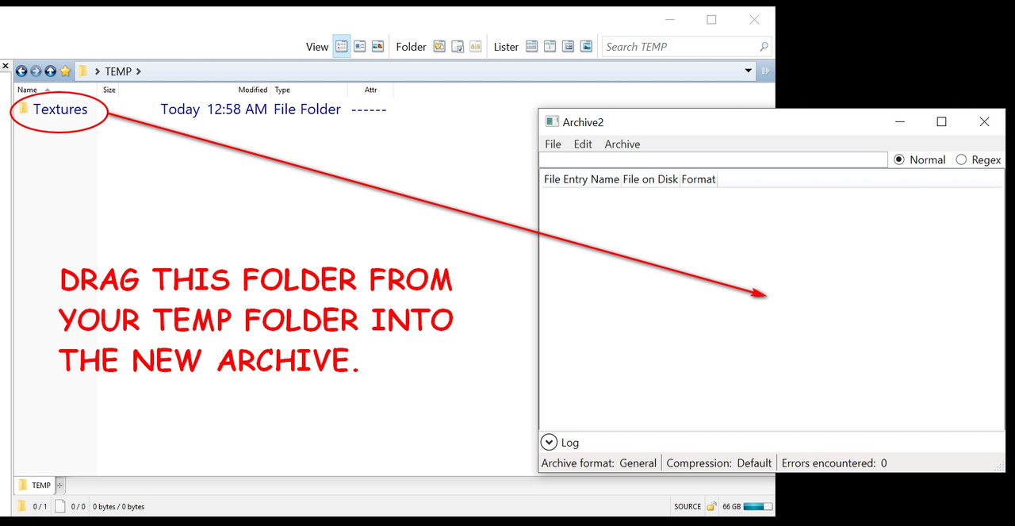This screenshot has height=526, width=1015.
Task: Click the folder icon in the path bar
Action: 83,71
